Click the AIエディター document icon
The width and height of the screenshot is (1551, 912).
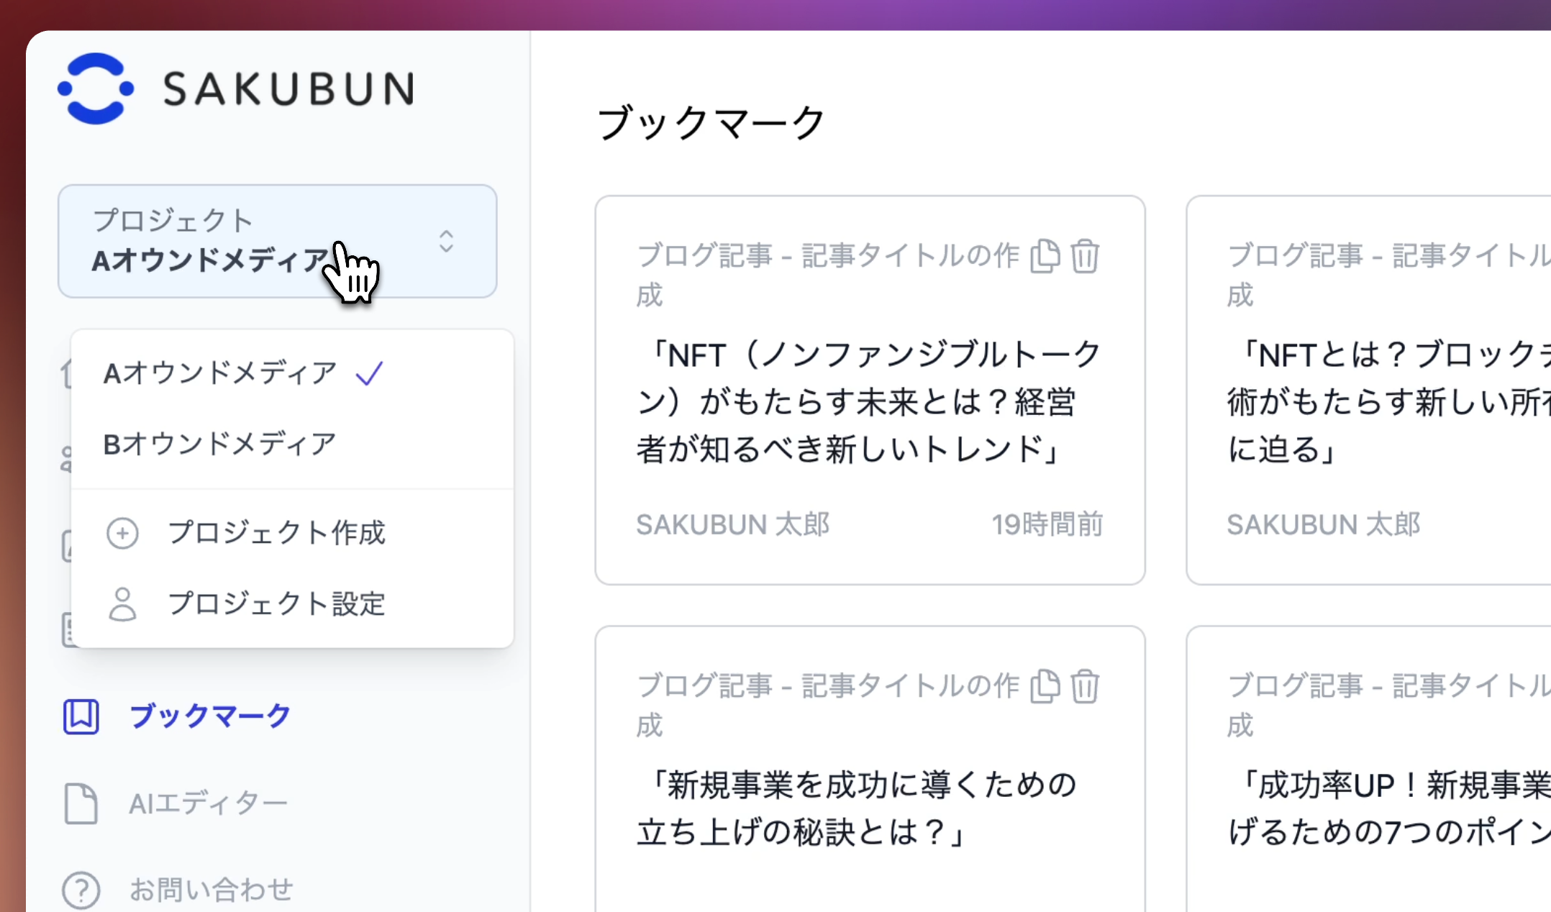(x=81, y=803)
